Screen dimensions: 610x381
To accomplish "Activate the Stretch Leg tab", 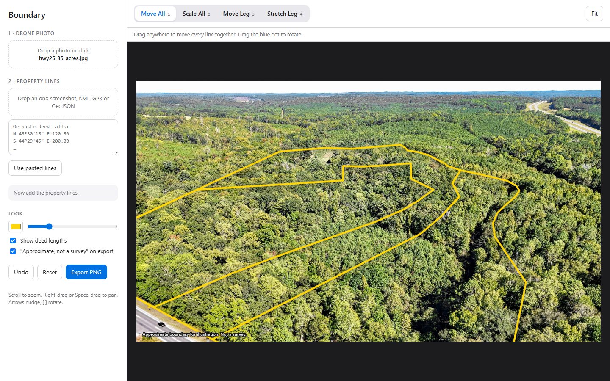I will (x=285, y=14).
